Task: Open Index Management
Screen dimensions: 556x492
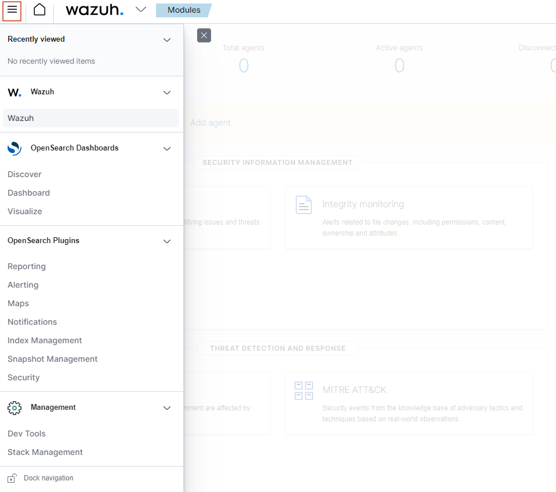Action: pyautogui.click(x=45, y=340)
